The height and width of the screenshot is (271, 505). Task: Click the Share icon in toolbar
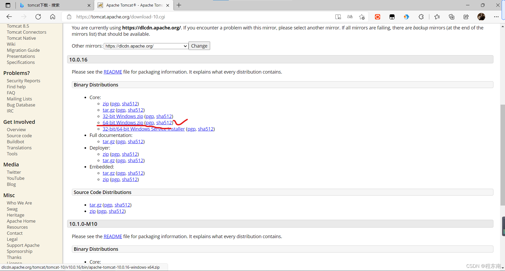point(466,17)
